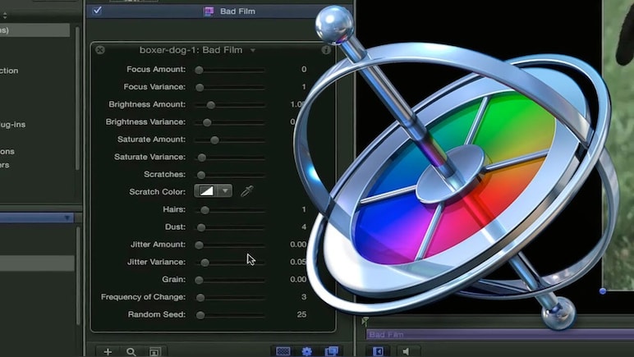
Task: Click the audio speaker icon
Action: 406,351
